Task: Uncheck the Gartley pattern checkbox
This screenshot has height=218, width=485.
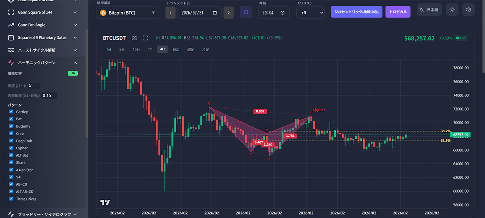Action: click(x=11, y=112)
